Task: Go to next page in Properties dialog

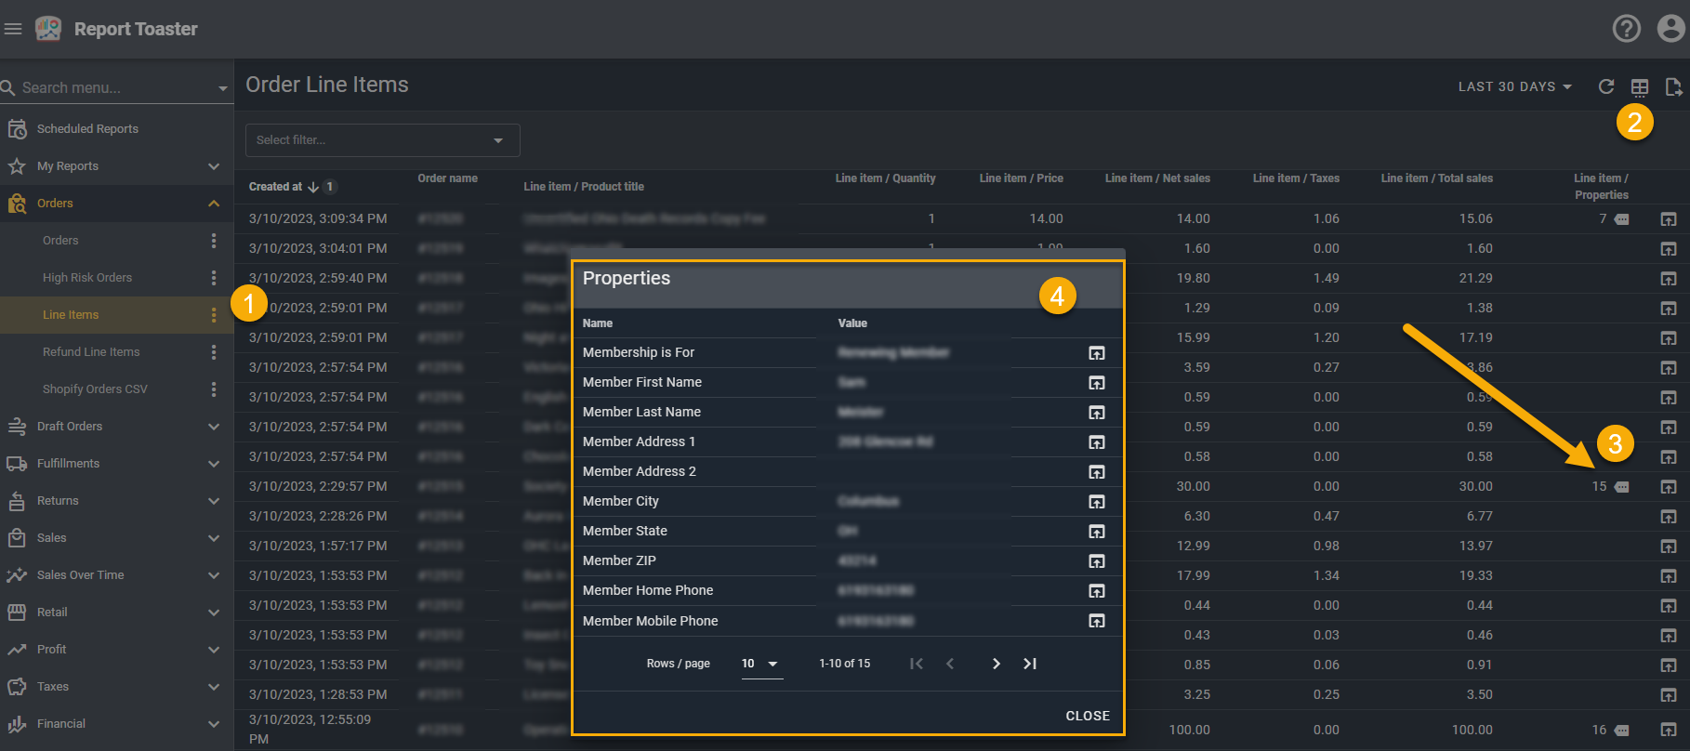Action: (996, 664)
